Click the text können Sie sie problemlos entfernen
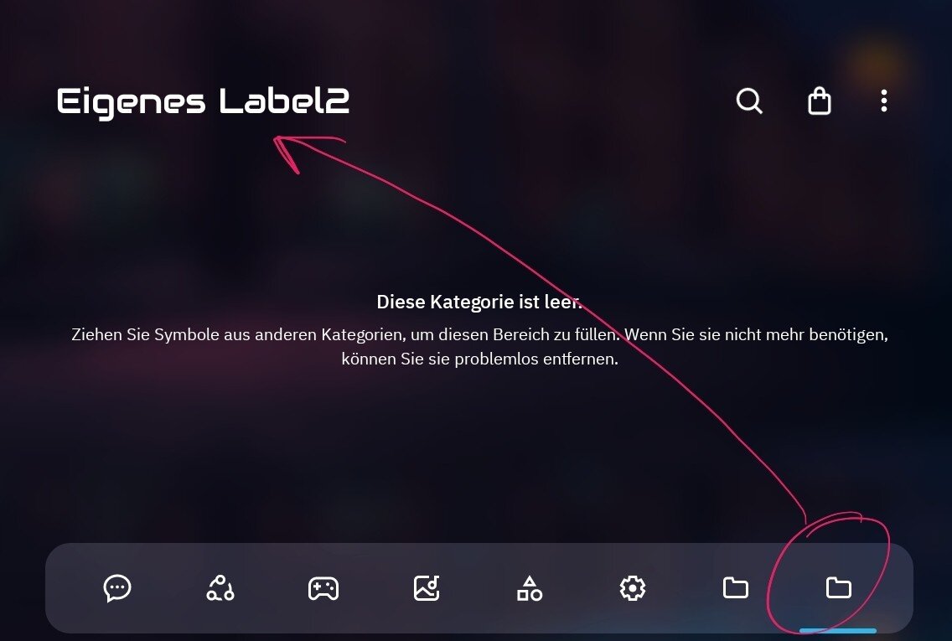 479,359
